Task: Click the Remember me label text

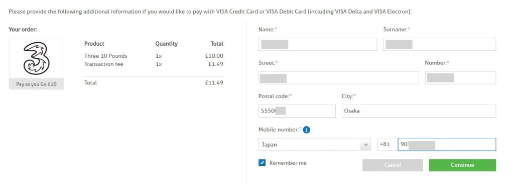Action: [288, 163]
